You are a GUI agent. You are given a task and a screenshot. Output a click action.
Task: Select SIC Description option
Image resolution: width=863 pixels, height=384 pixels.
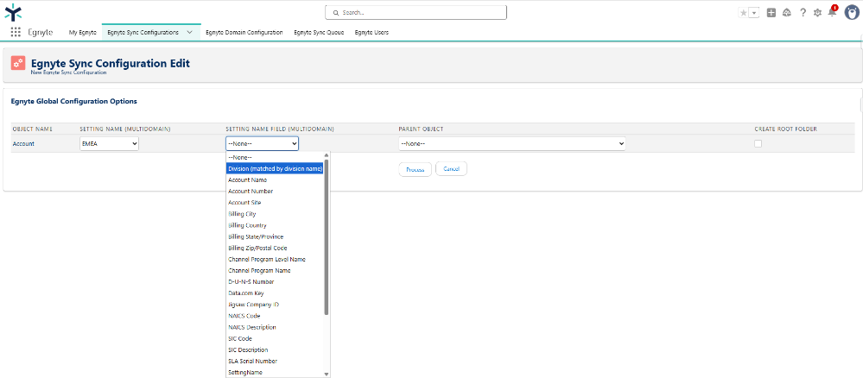276,349
